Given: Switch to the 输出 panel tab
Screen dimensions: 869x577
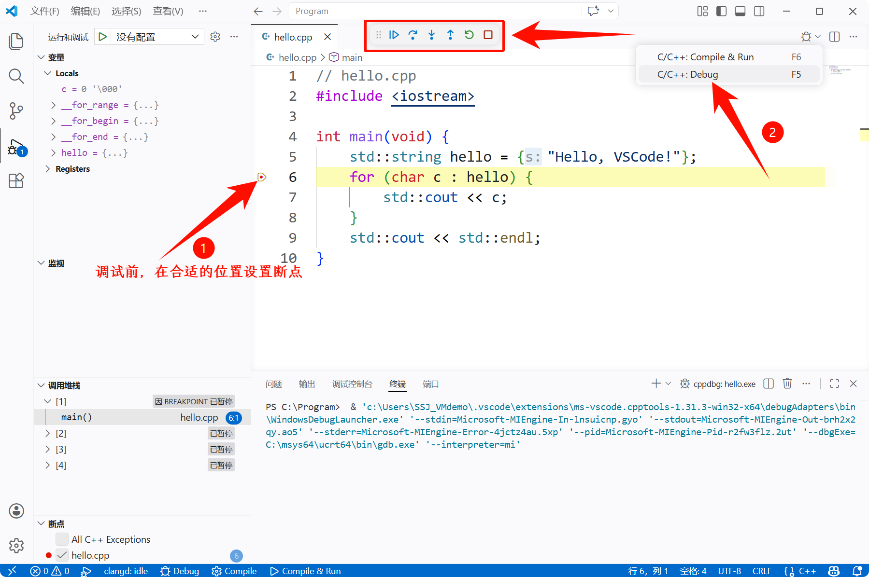Looking at the screenshot, I should coord(307,384).
